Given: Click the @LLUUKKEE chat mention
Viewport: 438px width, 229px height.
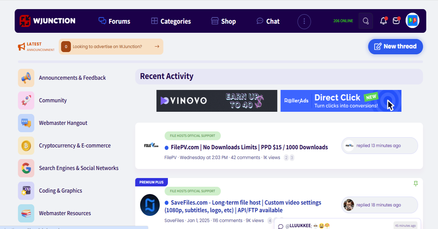Looking at the screenshot, I should coord(299,226).
